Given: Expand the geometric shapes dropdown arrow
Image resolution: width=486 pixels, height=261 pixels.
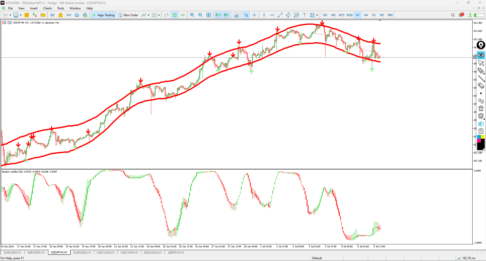Looking at the screenshot, I should click(x=317, y=15).
